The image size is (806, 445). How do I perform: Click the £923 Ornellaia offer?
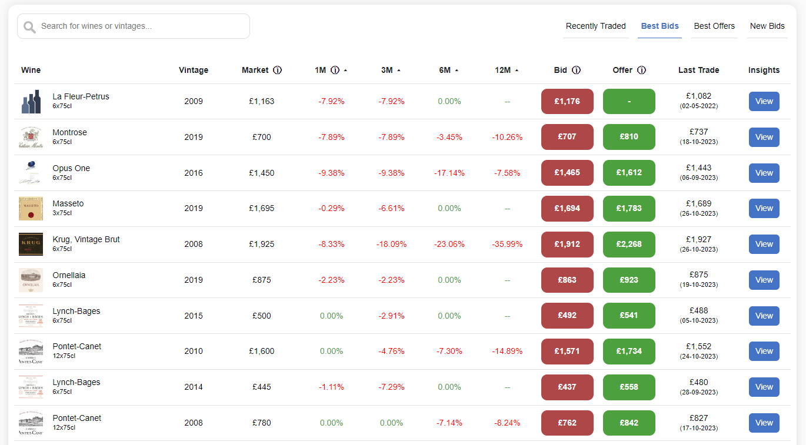(629, 280)
